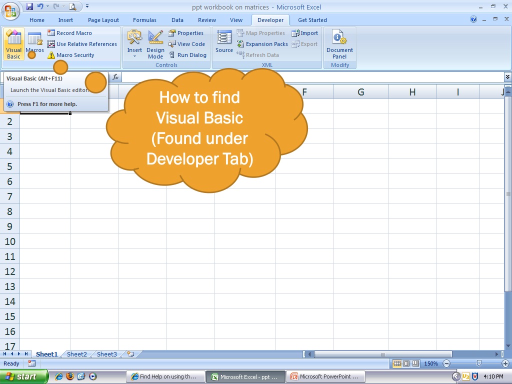Click XML Import
The height and width of the screenshot is (384, 512).
click(304, 33)
